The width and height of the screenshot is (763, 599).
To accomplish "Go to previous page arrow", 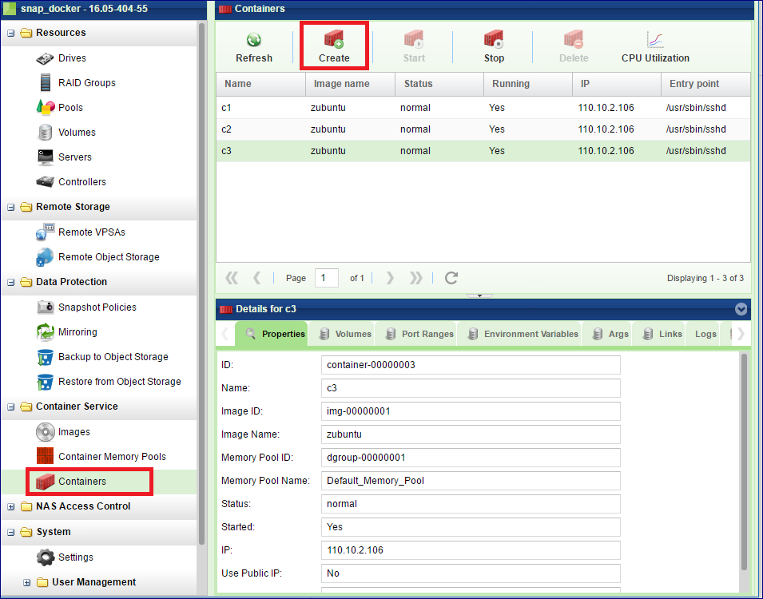I will 257,278.
